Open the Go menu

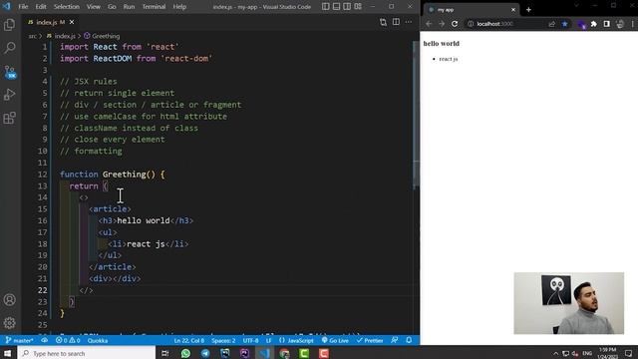pos(112,7)
